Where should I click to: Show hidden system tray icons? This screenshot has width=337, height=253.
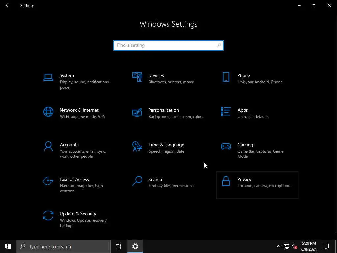[x=278, y=246]
